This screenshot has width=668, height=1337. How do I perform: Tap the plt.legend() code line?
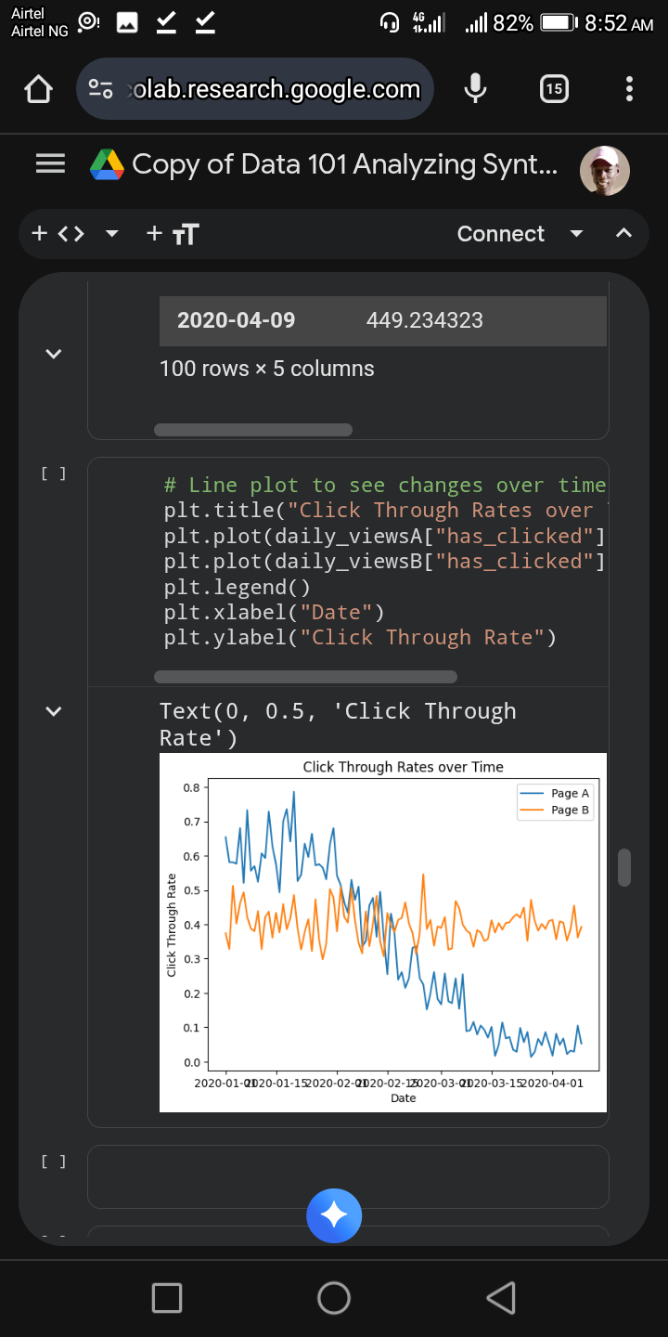(238, 587)
